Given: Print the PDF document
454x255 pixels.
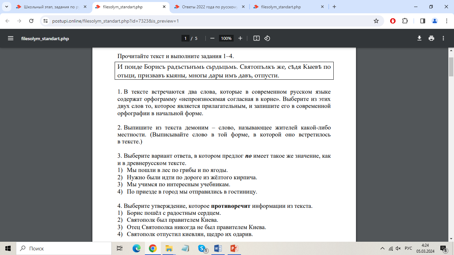Looking at the screenshot, I should click(x=431, y=38).
